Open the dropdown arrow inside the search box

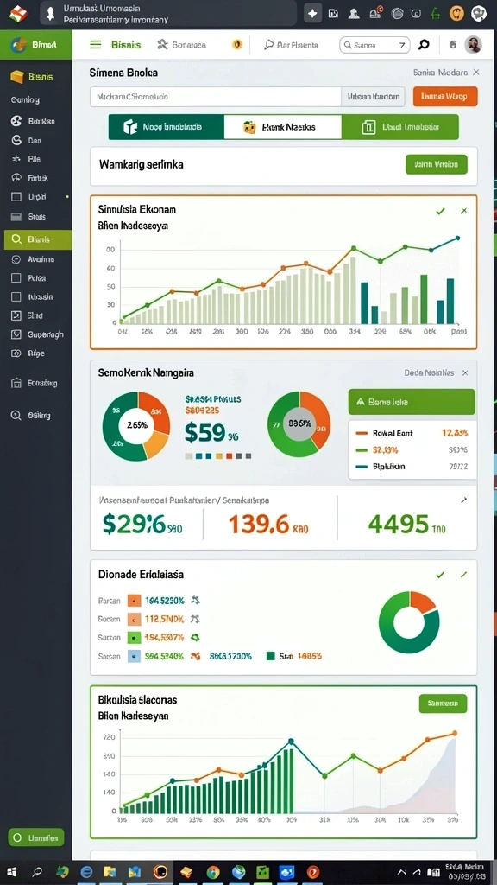coord(402,45)
